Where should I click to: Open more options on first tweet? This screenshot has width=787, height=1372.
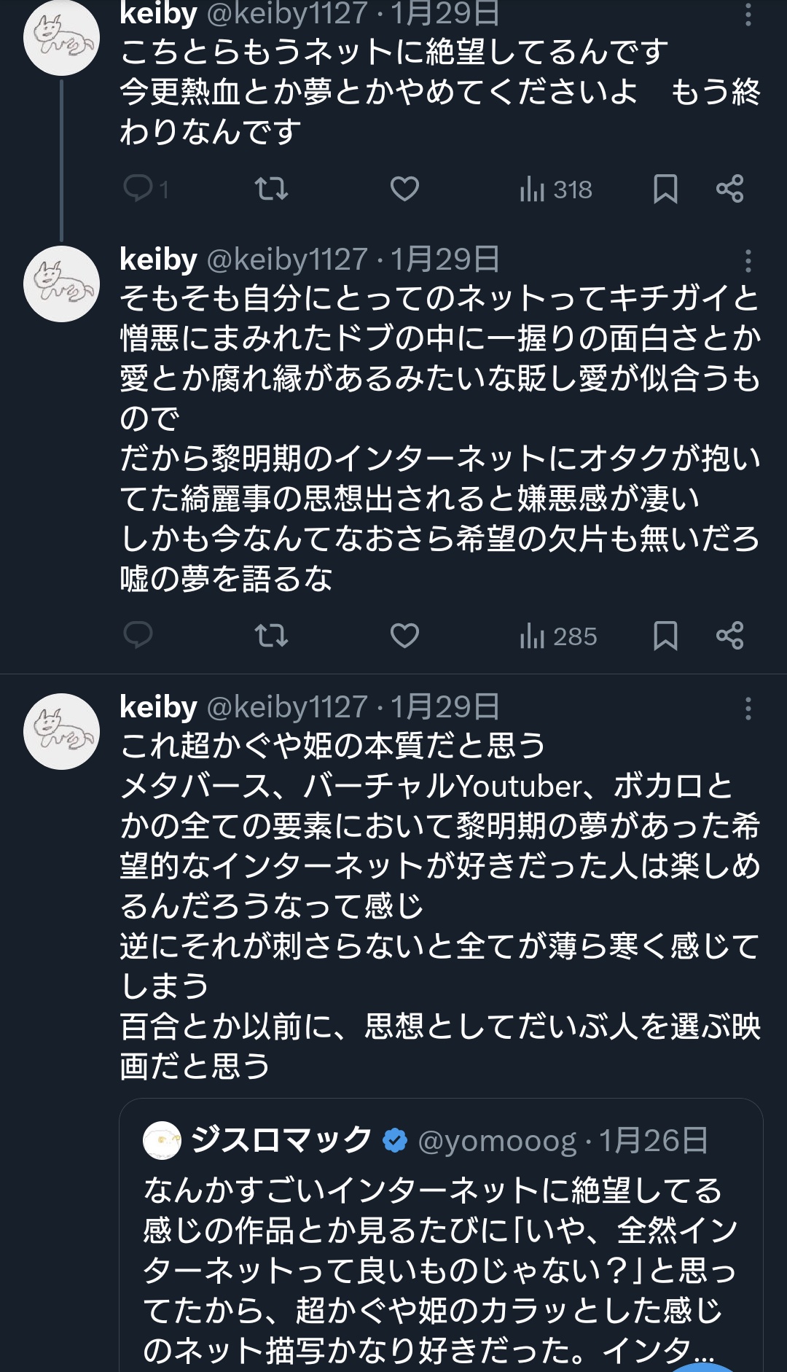pos(748,15)
